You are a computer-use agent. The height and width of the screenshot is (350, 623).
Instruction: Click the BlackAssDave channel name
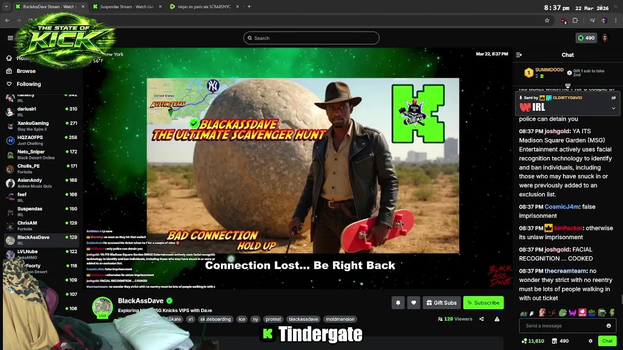pos(141,301)
